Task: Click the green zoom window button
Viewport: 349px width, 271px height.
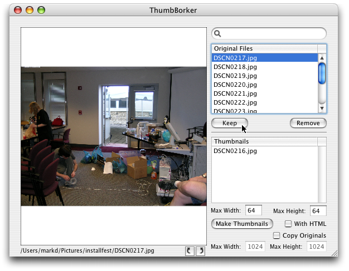Action: (41, 10)
